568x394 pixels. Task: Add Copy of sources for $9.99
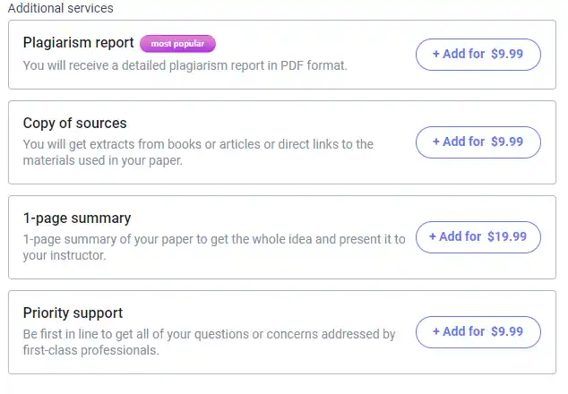478,142
